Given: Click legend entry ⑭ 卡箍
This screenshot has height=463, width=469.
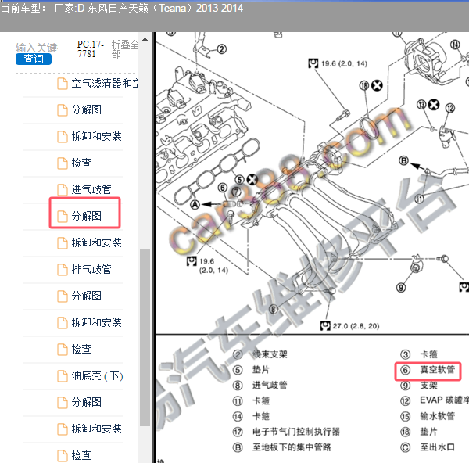Looking at the screenshot, I should click(x=251, y=416).
